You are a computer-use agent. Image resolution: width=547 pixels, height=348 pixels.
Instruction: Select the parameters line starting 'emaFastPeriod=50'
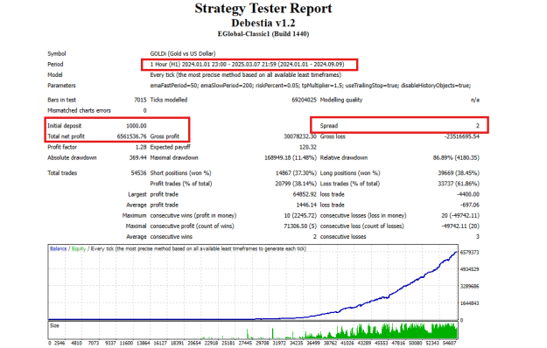point(310,86)
